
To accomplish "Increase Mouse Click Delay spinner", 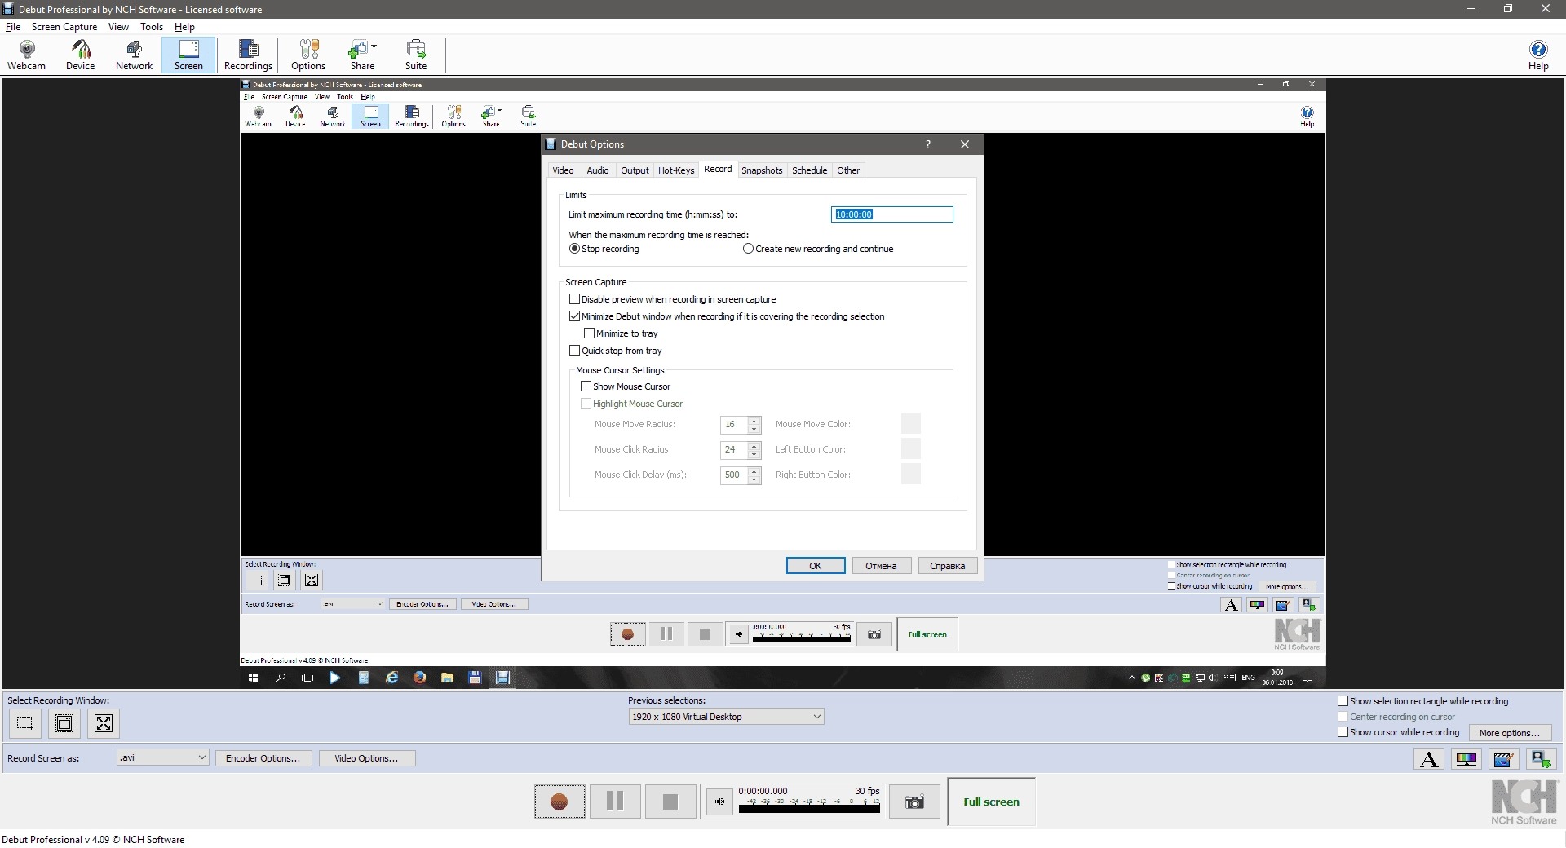I will (754, 471).
